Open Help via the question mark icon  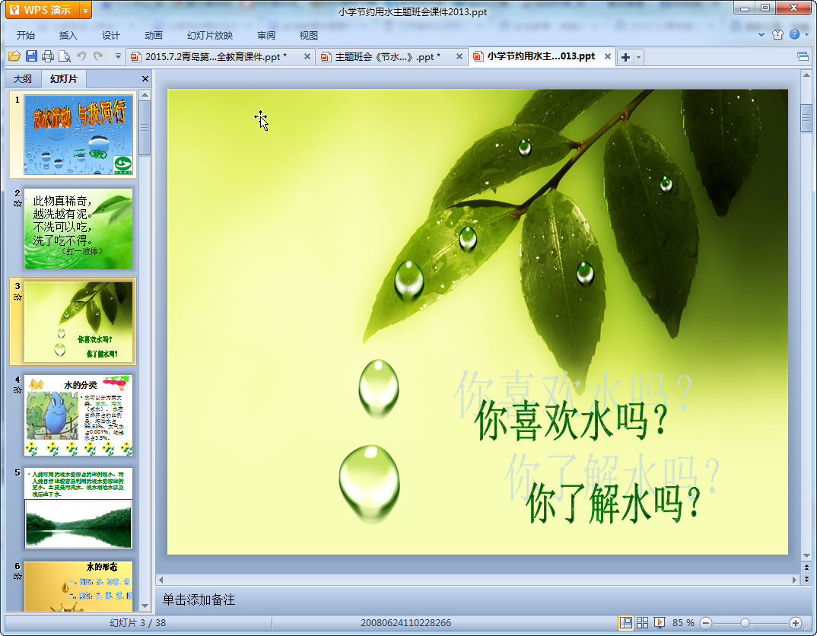795,34
